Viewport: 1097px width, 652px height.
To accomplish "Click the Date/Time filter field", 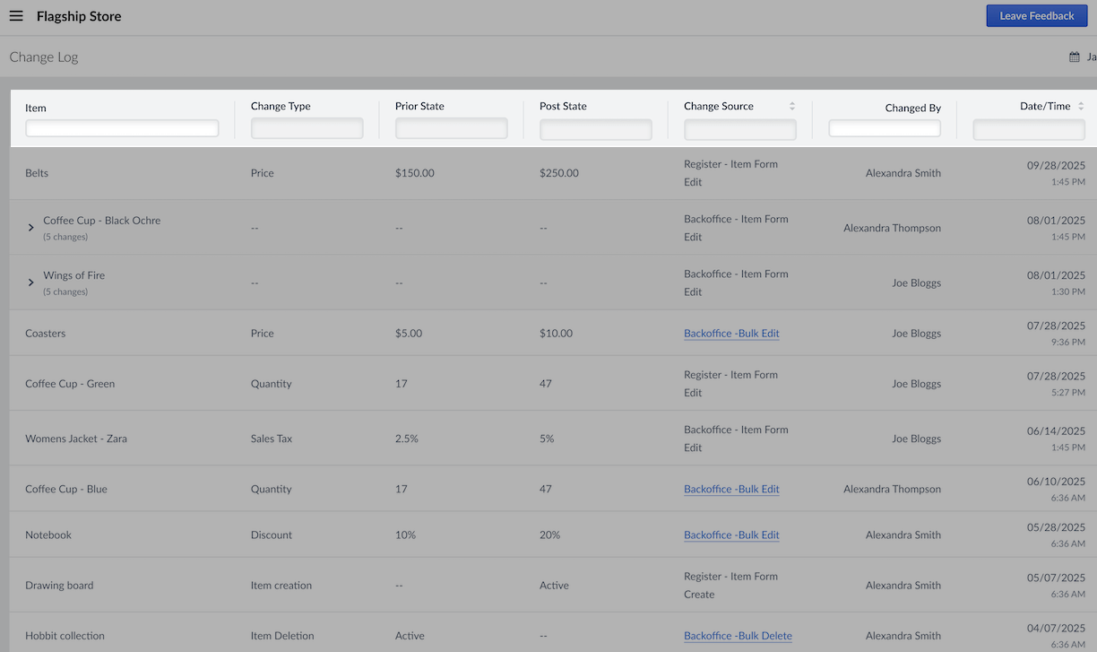I will coord(1028,128).
